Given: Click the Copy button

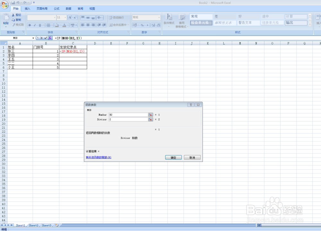Looking at the screenshot, I should (16, 20).
